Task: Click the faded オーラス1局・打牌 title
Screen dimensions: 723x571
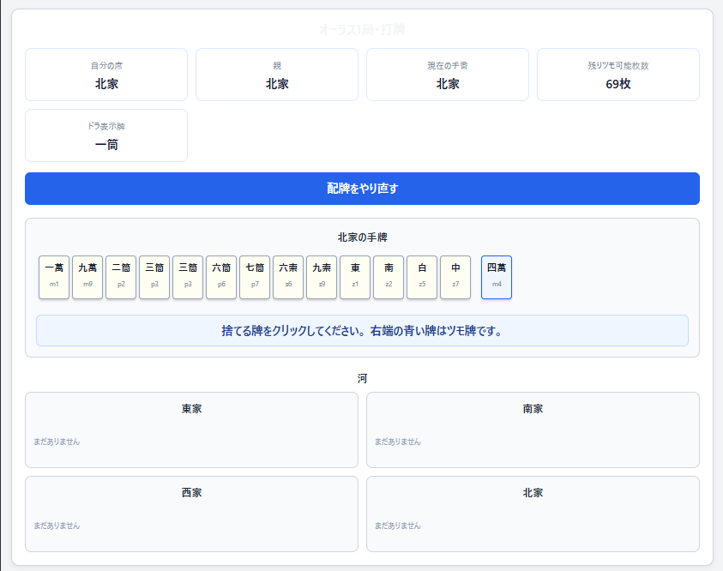Action: coord(362,30)
